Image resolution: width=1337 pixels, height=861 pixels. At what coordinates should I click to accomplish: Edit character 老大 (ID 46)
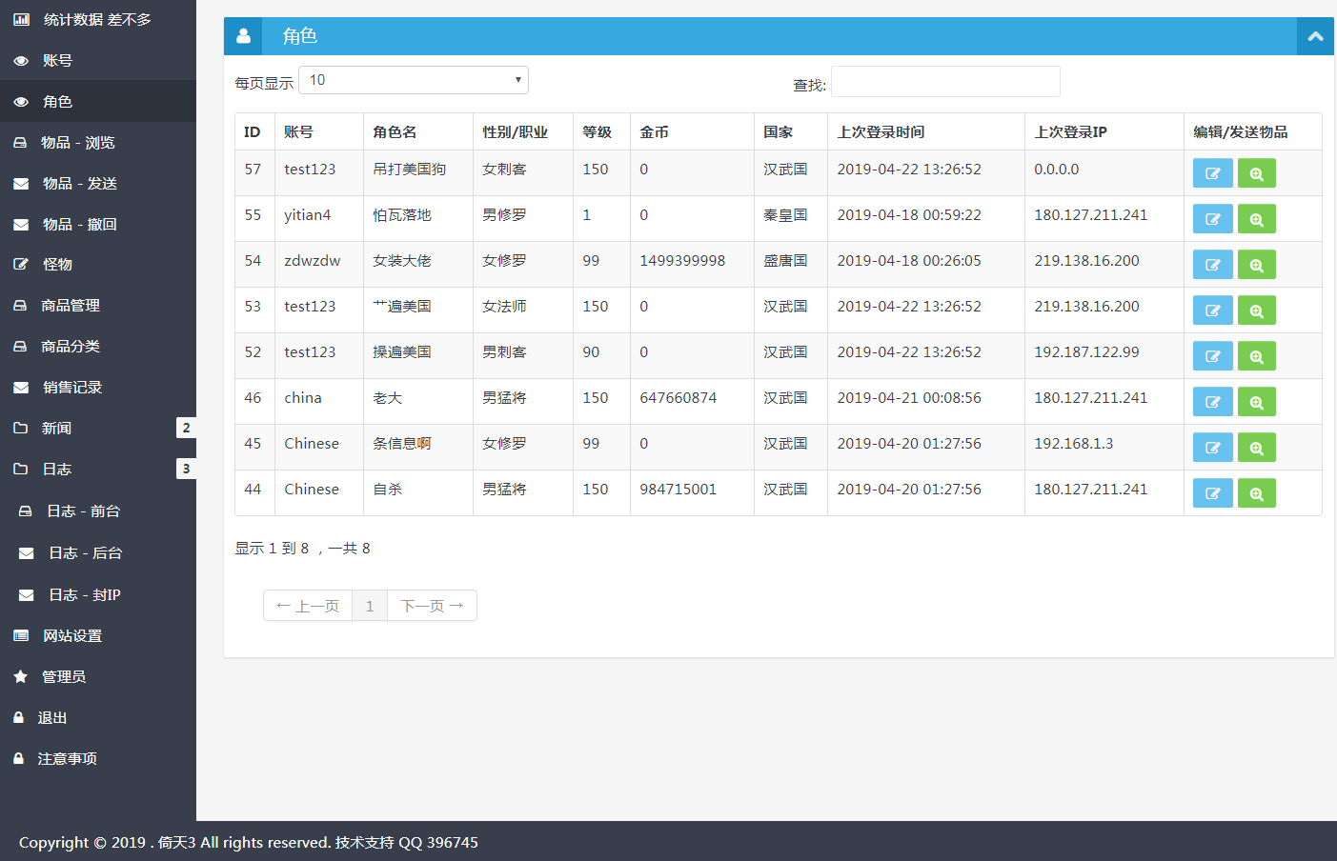[1213, 402]
